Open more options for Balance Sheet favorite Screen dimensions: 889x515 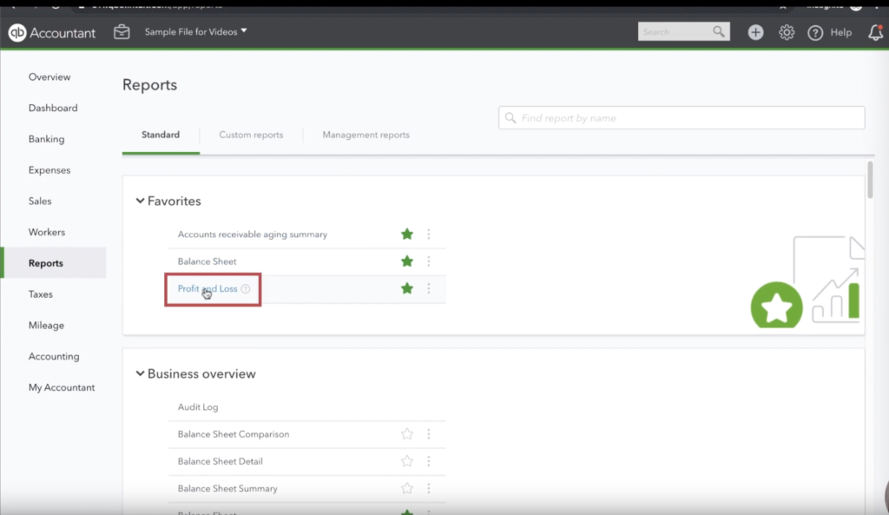[429, 261]
